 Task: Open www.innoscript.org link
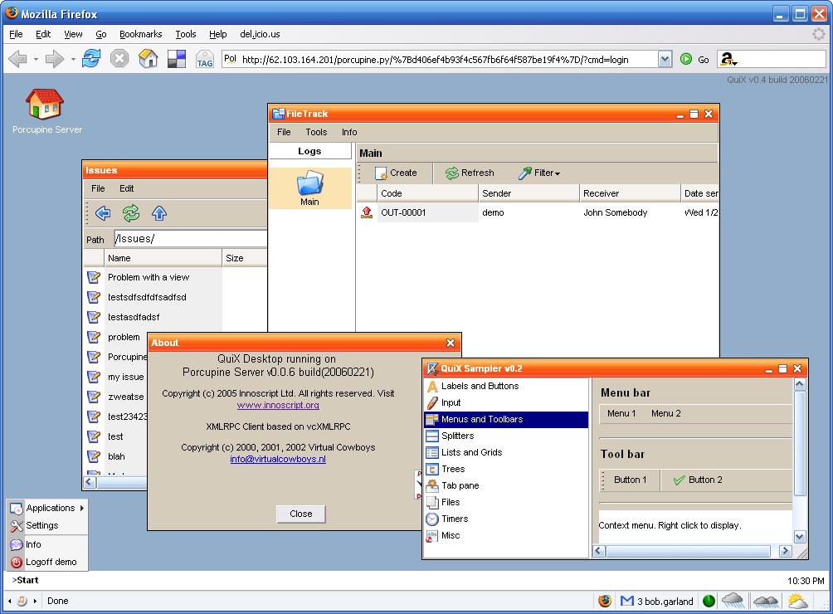pyautogui.click(x=278, y=405)
